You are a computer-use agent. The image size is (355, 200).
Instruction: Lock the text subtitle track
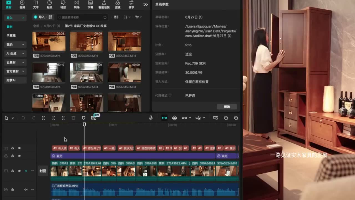click(12, 148)
